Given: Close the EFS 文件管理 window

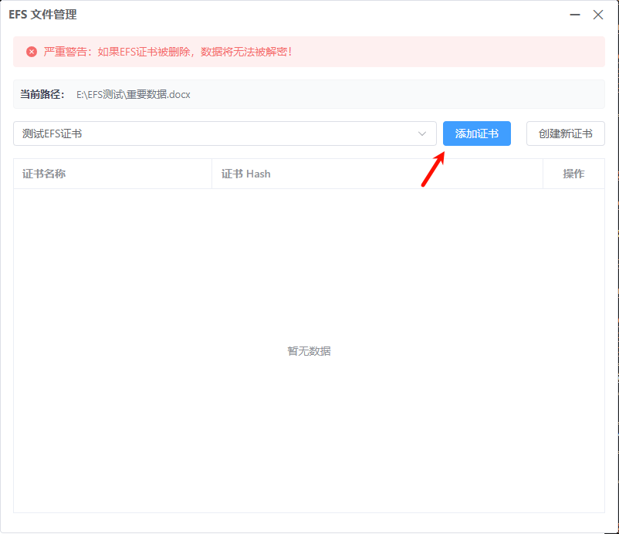Looking at the screenshot, I should (x=597, y=15).
